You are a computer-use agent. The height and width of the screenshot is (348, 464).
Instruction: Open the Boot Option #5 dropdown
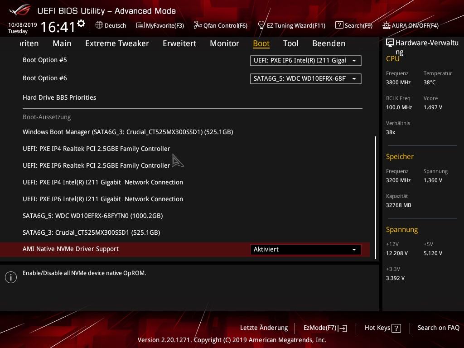(x=306, y=61)
